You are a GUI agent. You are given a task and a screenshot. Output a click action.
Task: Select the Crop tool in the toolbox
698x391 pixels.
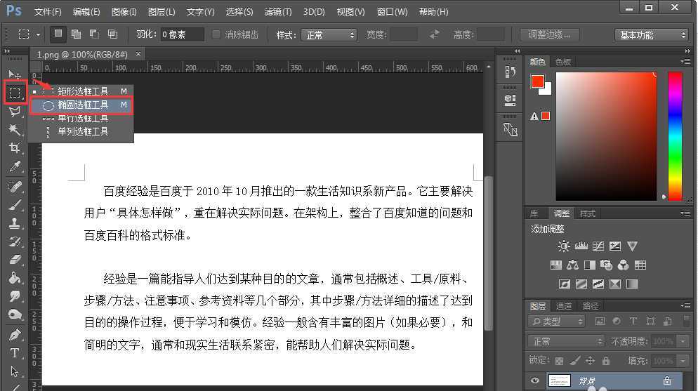click(x=14, y=147)
